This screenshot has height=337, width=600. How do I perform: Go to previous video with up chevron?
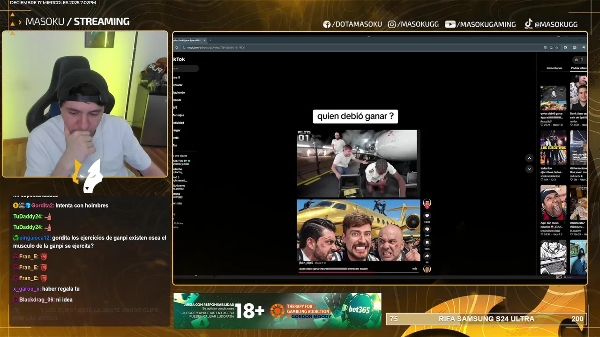(x=529, y=158)
